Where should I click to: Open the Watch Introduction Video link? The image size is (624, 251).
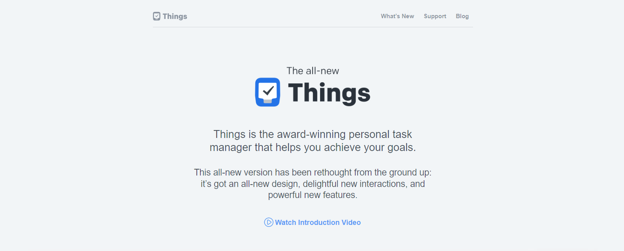coord(312,222)
